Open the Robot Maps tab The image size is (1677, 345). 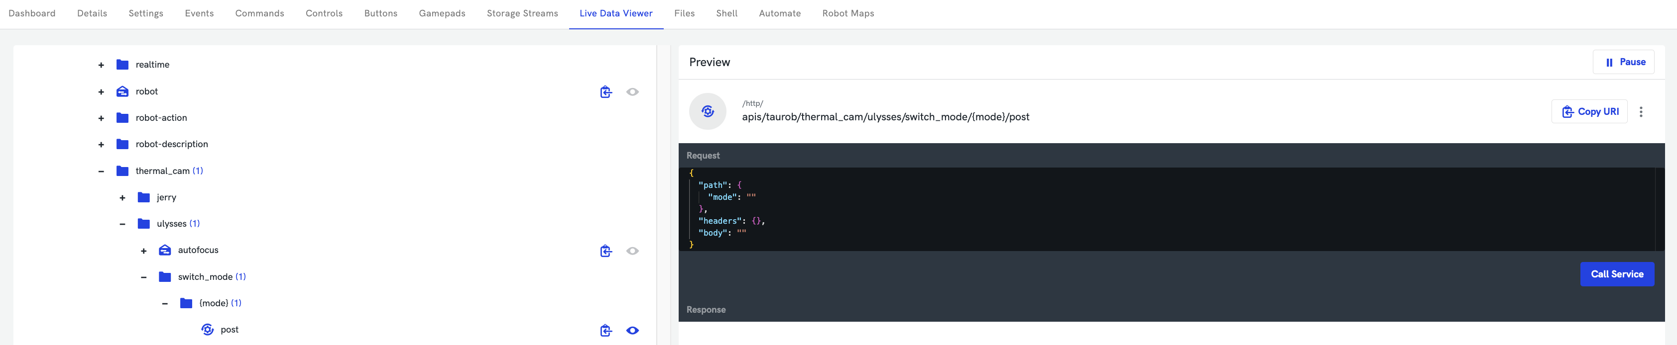847,13
